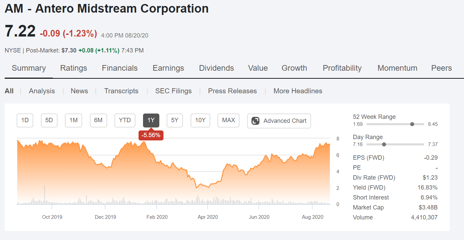Select the 1D chart range
Viewport: 464px width, 240px height.
[25, 120]
